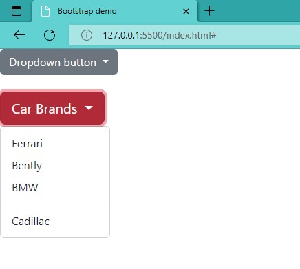Reload the page with refresh icon
The height and width of the screenshot is (269, 300).
(x=50, y=35)
